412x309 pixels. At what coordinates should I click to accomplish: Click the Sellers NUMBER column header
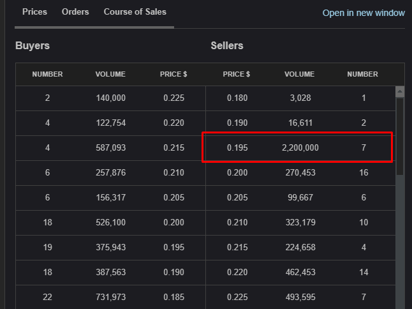click(x=362, y=74)
